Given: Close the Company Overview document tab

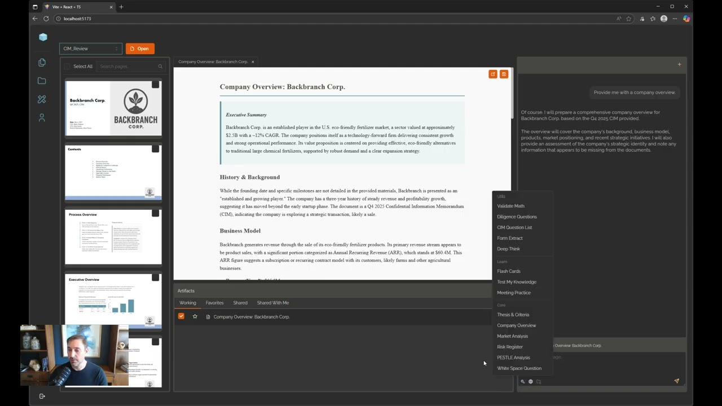Looking at the screenshot, I should [253, 61].
